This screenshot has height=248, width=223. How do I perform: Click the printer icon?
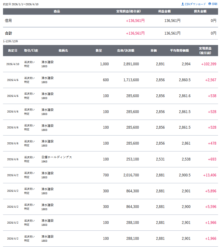pyautogui.click(x=210, y=4)
